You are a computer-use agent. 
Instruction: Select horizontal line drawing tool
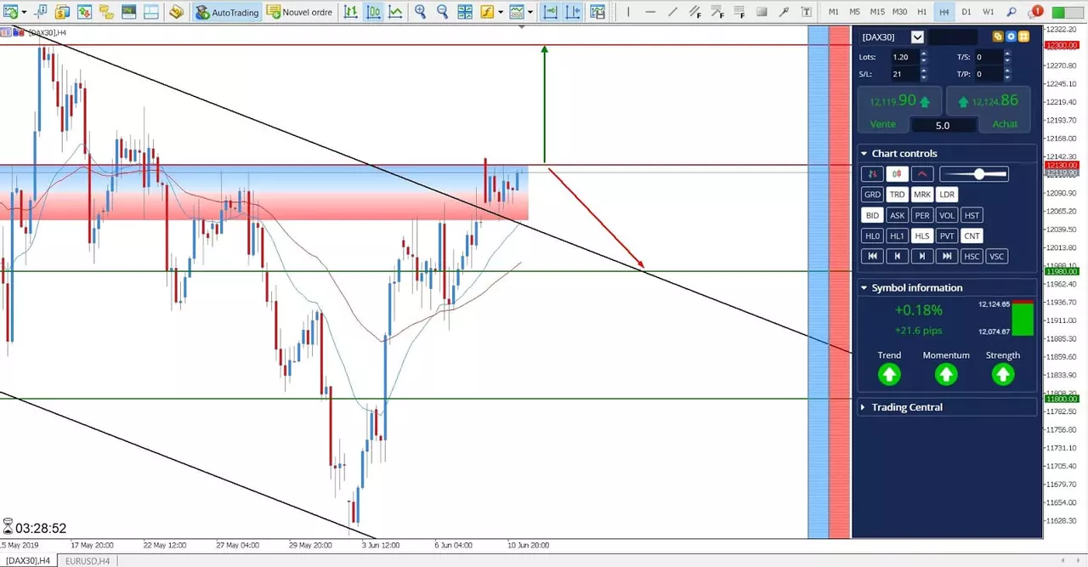click(650, 12)
